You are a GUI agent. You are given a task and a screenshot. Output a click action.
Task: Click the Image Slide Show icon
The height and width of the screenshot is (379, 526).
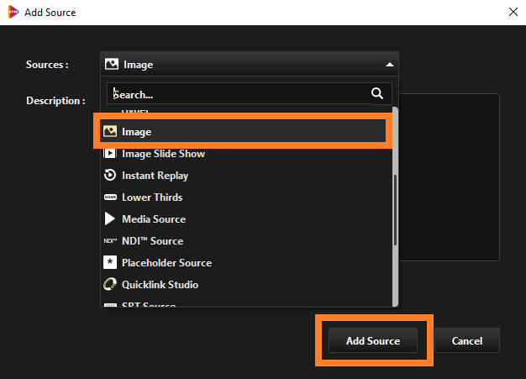(x=110, y=153)
